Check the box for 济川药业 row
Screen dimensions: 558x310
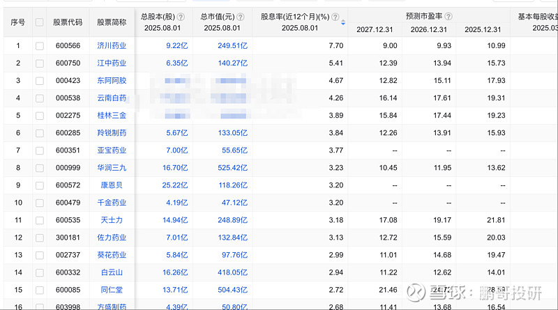point(40,46)
